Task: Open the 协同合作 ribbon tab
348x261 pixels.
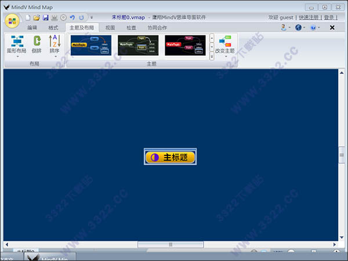Action: point(157,28)
